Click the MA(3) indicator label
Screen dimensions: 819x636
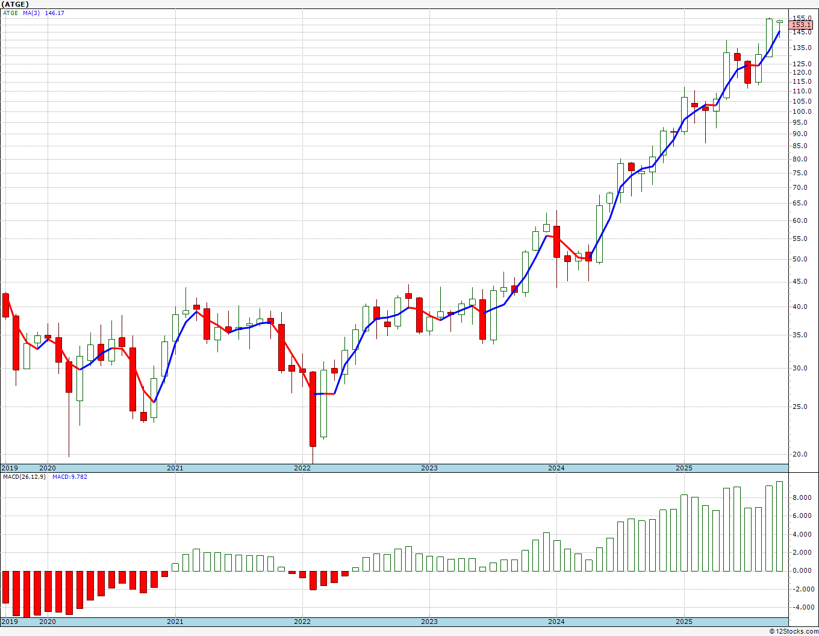31,13
